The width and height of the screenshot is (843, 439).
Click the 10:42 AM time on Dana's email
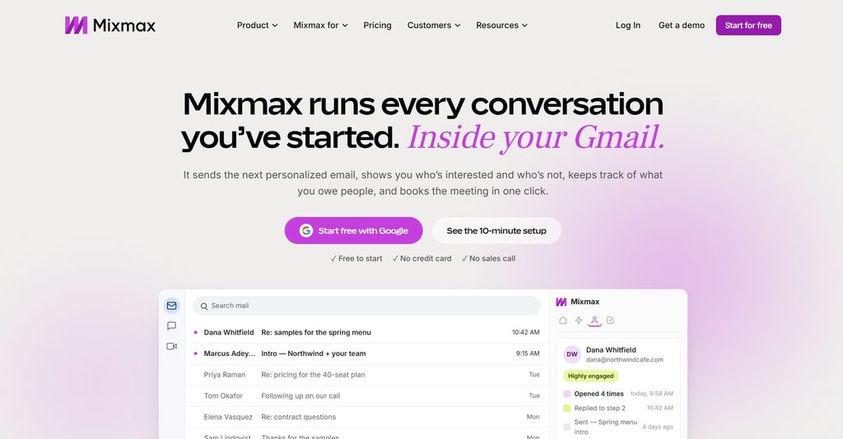click(526, 332)
